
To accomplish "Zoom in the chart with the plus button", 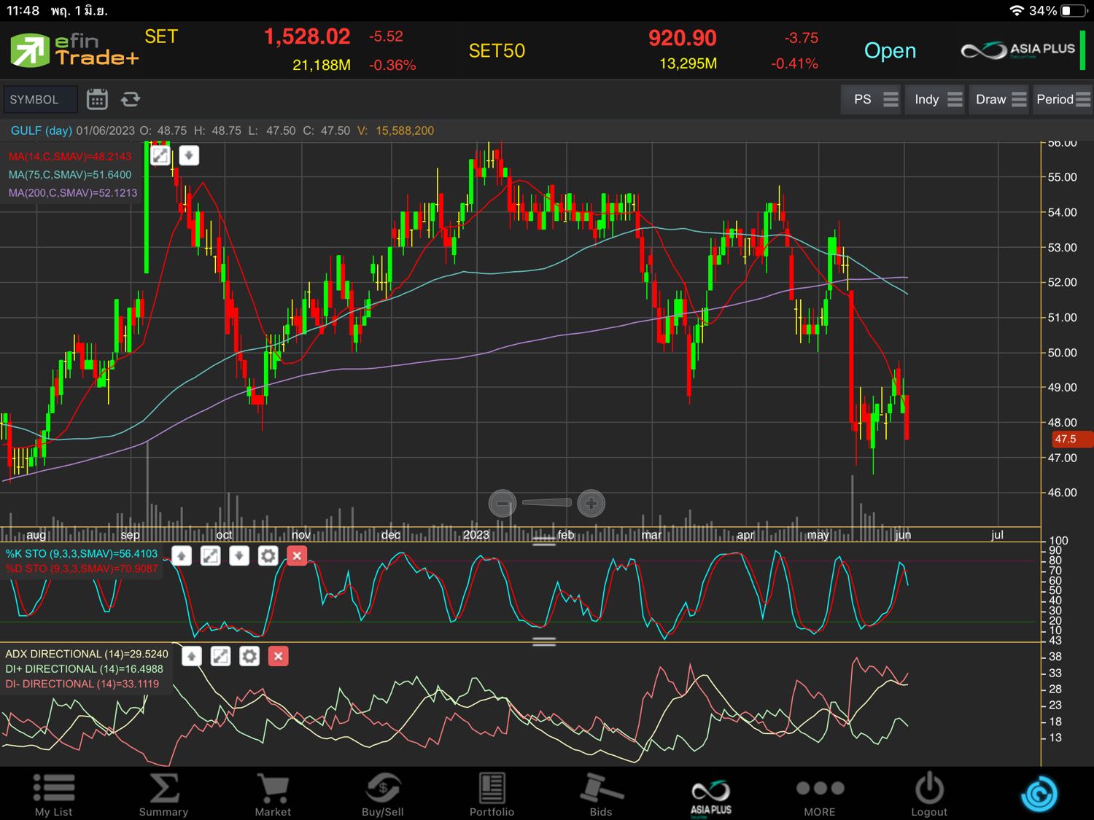I will 591,503.
